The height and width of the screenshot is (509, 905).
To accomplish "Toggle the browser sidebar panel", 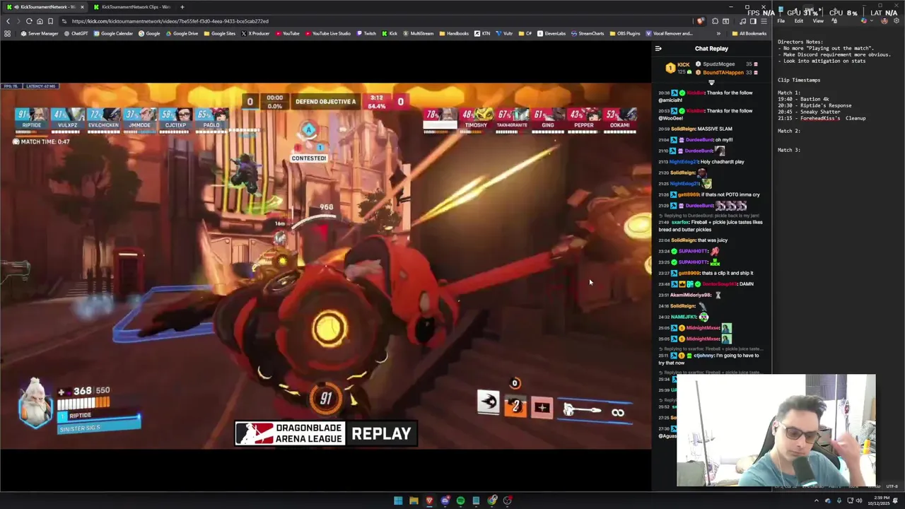I will coord(753,21).
